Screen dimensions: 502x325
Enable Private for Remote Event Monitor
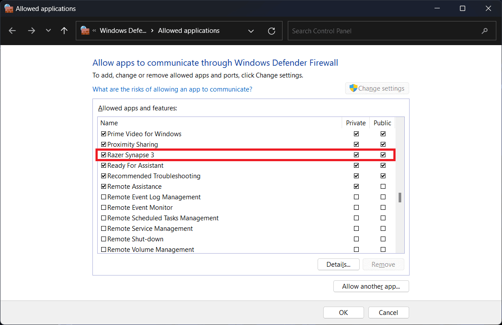click(x=356, y=208)
